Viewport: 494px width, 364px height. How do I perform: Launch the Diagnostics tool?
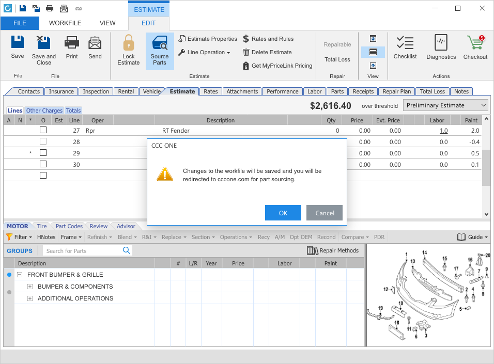pos(441,43)
